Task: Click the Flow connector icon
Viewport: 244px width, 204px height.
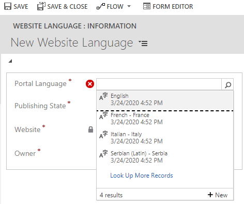Action: click(101, 6)
